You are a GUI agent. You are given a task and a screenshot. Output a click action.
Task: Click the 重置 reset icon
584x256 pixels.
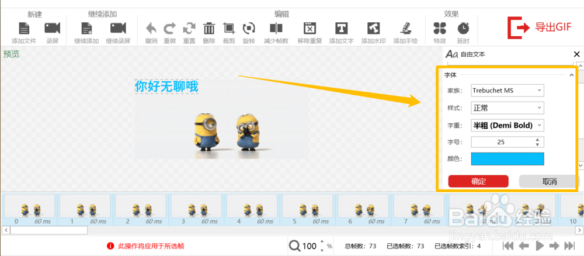[x=189, y=29]
